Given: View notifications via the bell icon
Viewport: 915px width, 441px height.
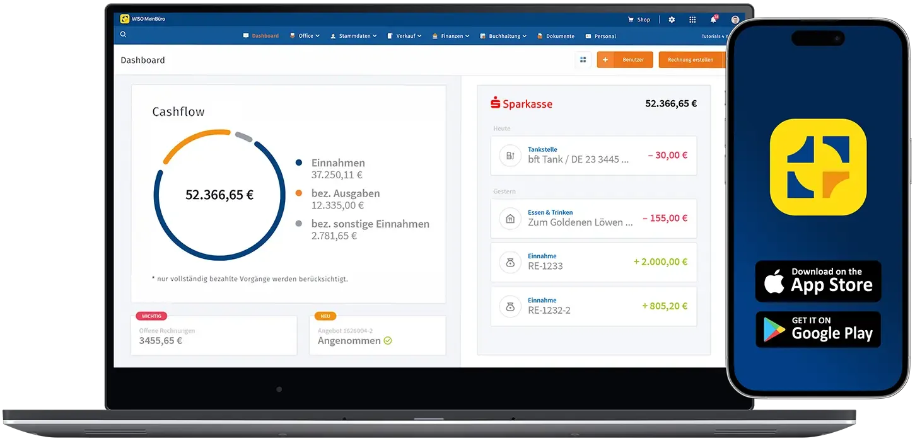Looking at the screenshot, I should pos(712,20).
